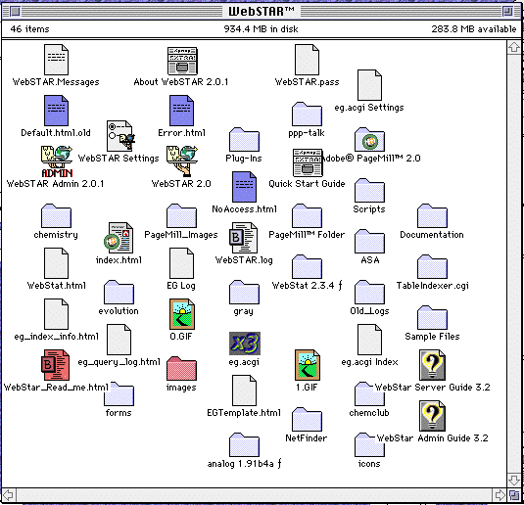524x505 pixels.
Task: Select the WebStar Server Guide 3.2 help icon
Action: (432, 365)
